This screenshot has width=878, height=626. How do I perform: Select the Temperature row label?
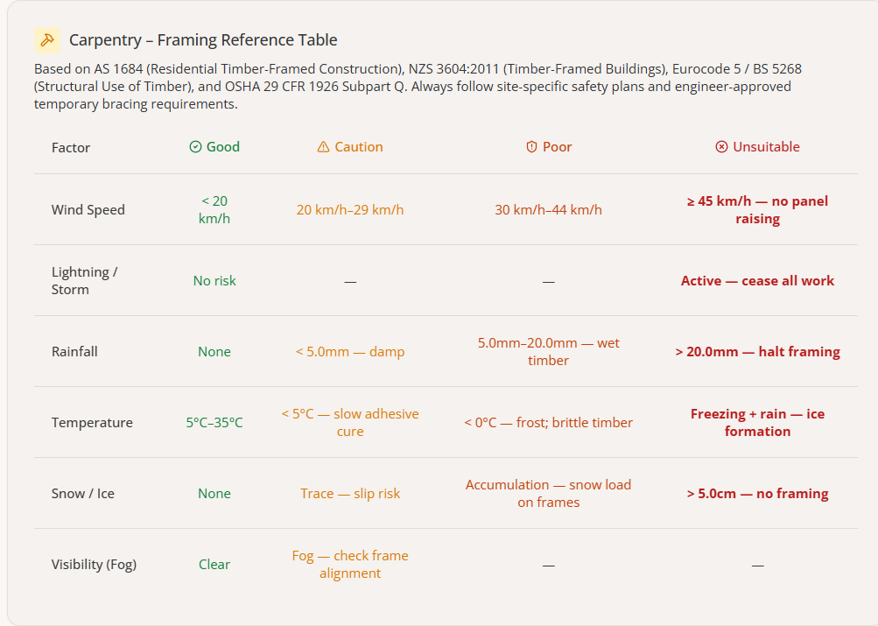click(92, 423)
